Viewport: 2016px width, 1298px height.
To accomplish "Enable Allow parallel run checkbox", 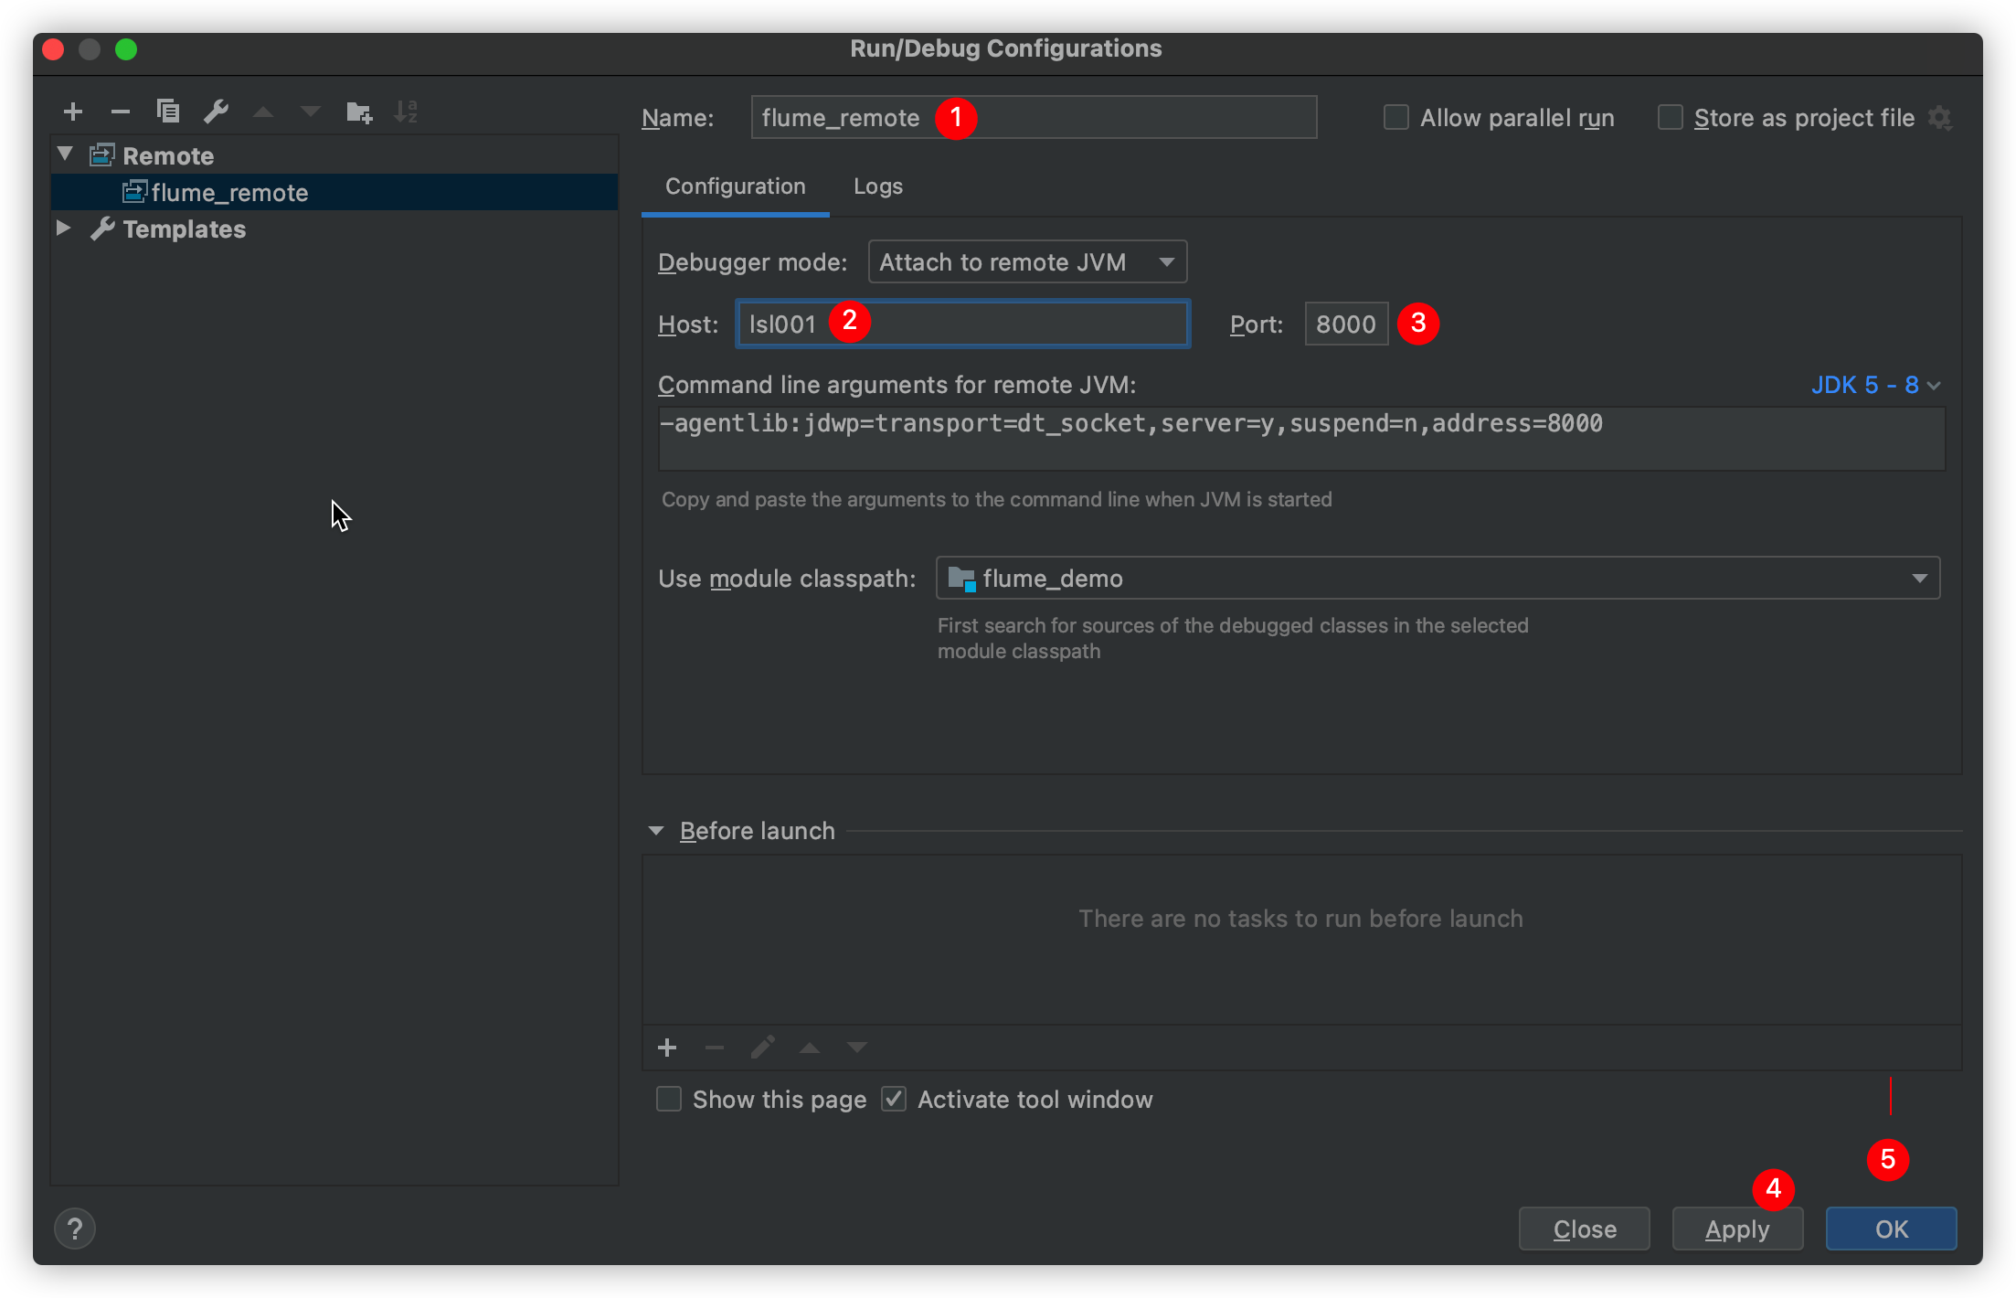I will (x=1395, y=118).
